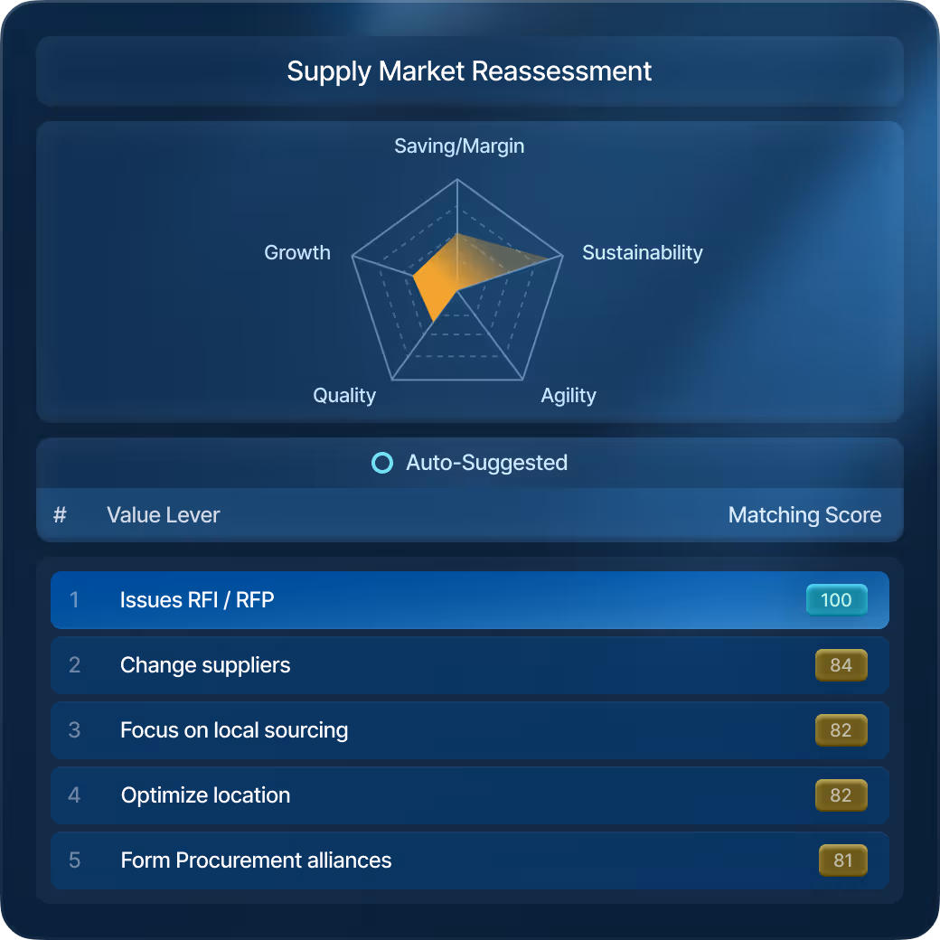Click the Agility radar axis label

tap(569, 395)
